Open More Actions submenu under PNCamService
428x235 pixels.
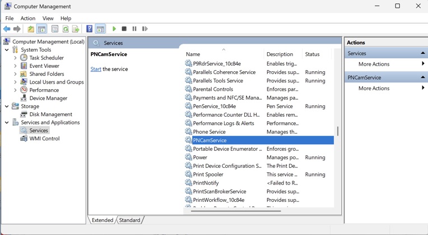[x=386, y=88]
